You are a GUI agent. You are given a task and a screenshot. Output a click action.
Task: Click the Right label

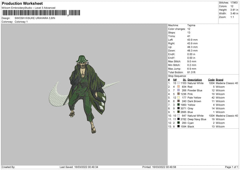coord(171,43)
